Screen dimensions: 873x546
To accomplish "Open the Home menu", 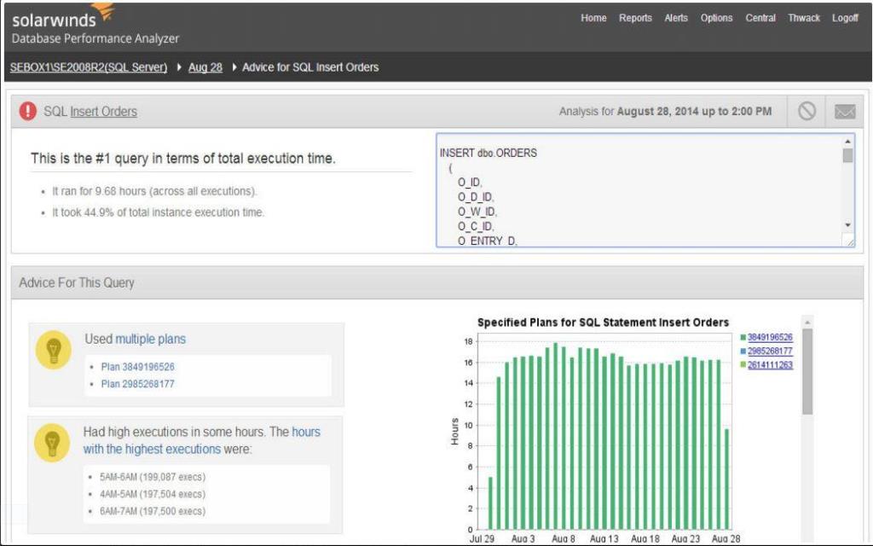I will (x=593, y=19).
